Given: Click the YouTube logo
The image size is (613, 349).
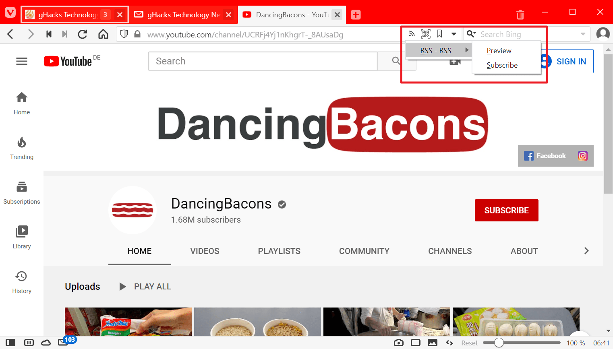Looking at the screenshot, I should click(x=68, y=61).
